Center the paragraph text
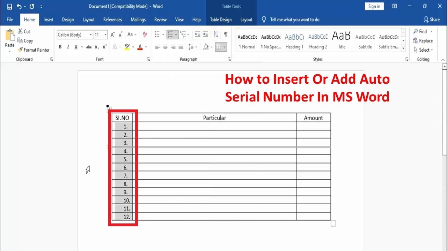The width and height of the screenshot is (447, 251). pos(165,47)
